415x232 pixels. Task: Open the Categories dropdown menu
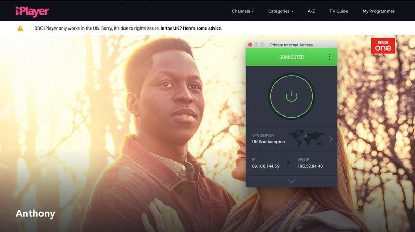coord(280,11)
